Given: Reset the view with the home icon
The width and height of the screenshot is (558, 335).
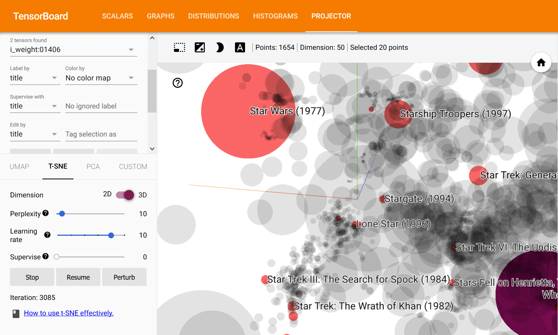Looking at the screenshot, I should tap(541, 63).
